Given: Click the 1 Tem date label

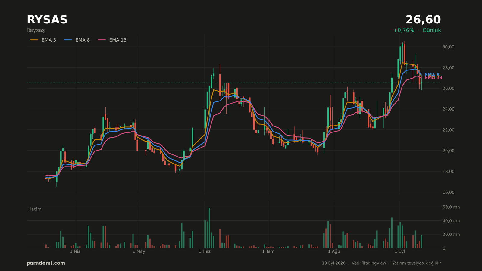Looking at the screenshot, I should (x=268, y=251).
